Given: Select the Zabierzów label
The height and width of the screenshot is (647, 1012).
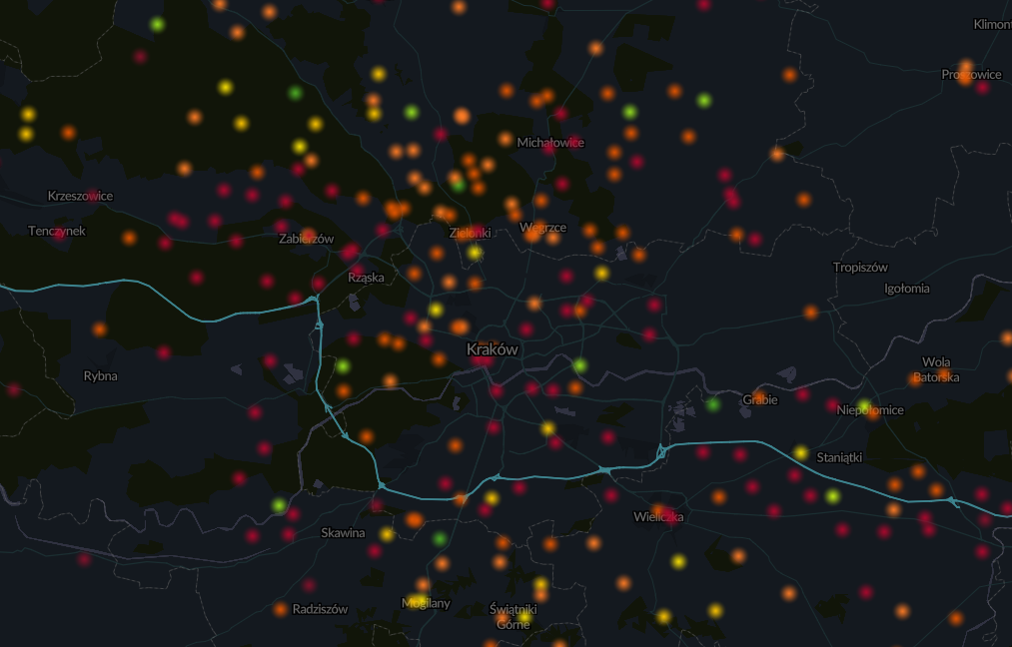Looking at the screenshot, I should coord(306,239).
